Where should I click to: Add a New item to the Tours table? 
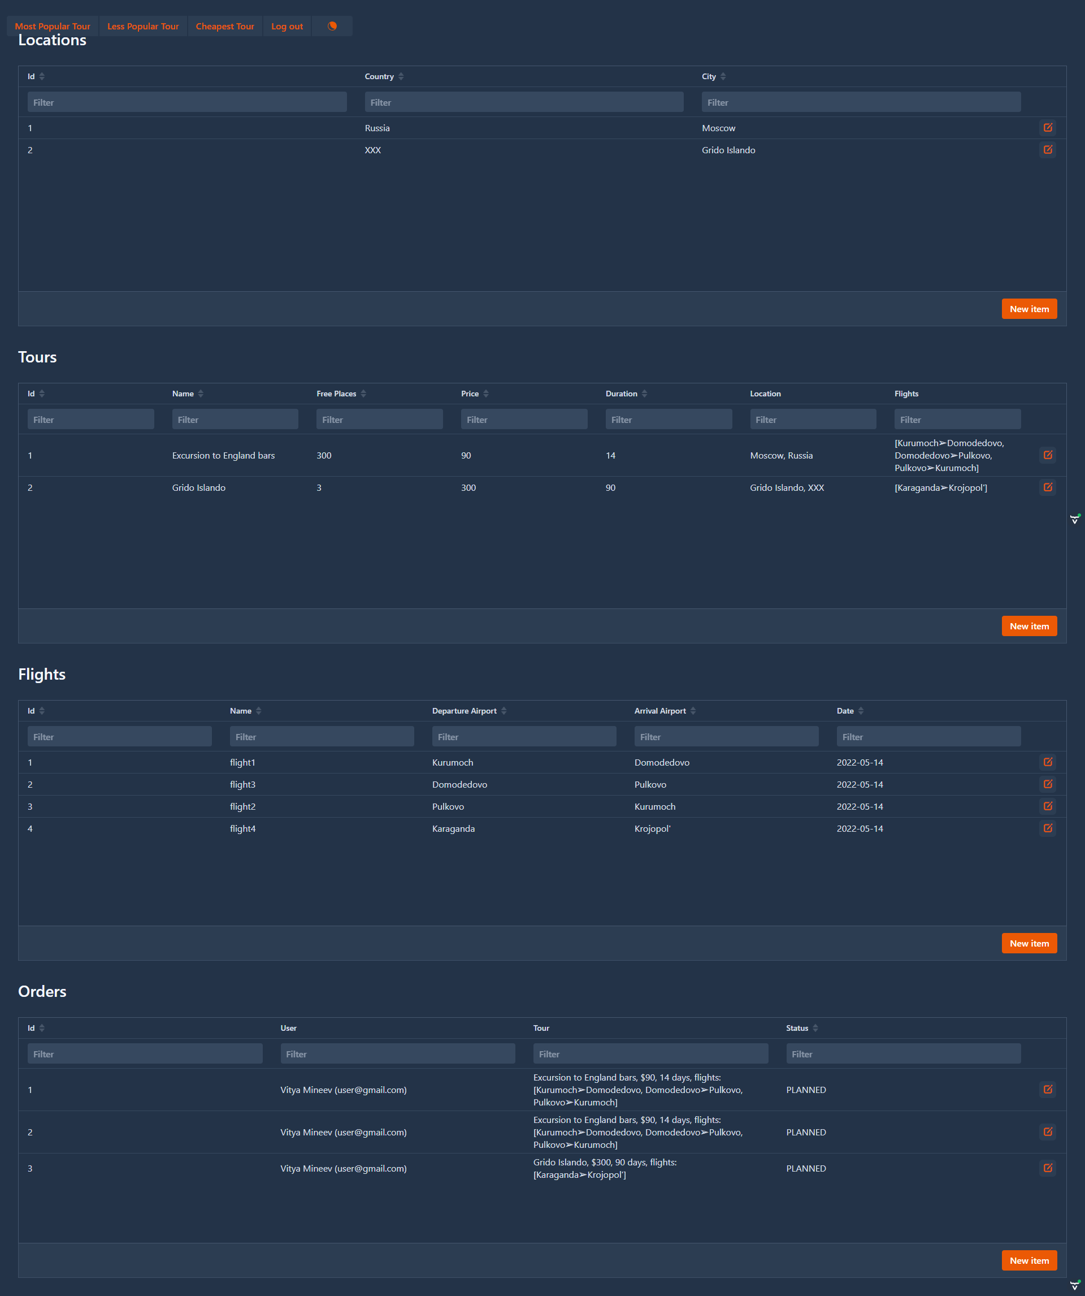1029,625
